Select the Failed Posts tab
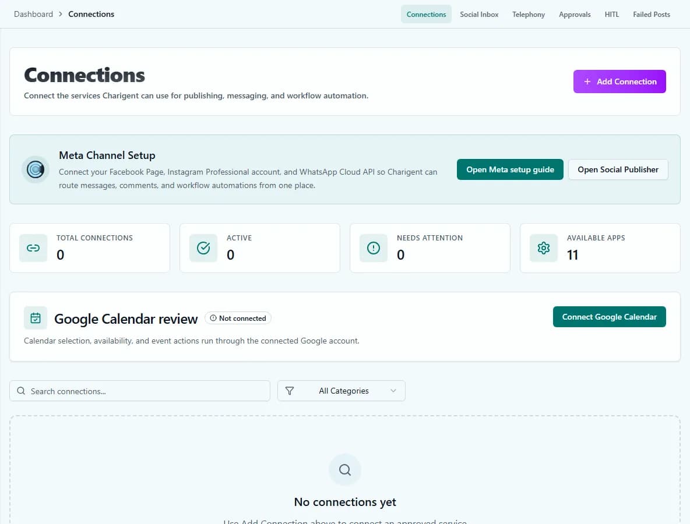Image resolution: width=690 pixels, height=524 pixels. click(652, 14)
